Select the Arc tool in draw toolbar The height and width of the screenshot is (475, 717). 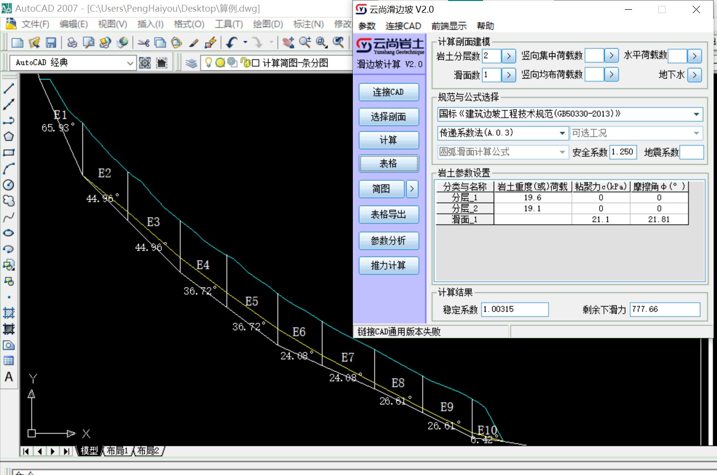click(9, 169)
